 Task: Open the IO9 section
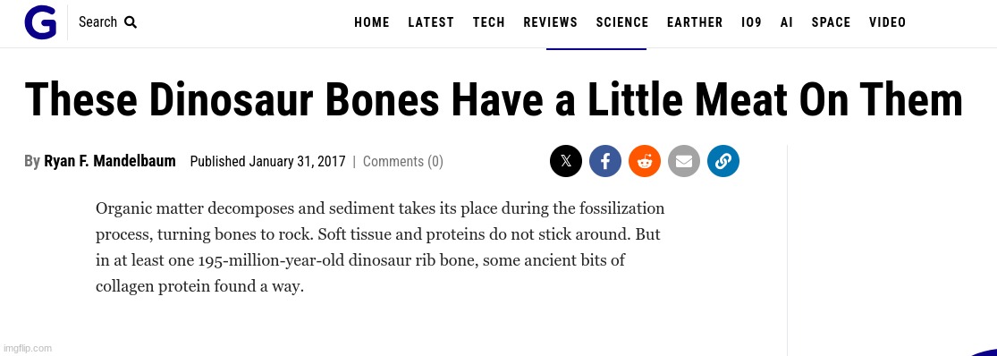(x=752, y=23)
